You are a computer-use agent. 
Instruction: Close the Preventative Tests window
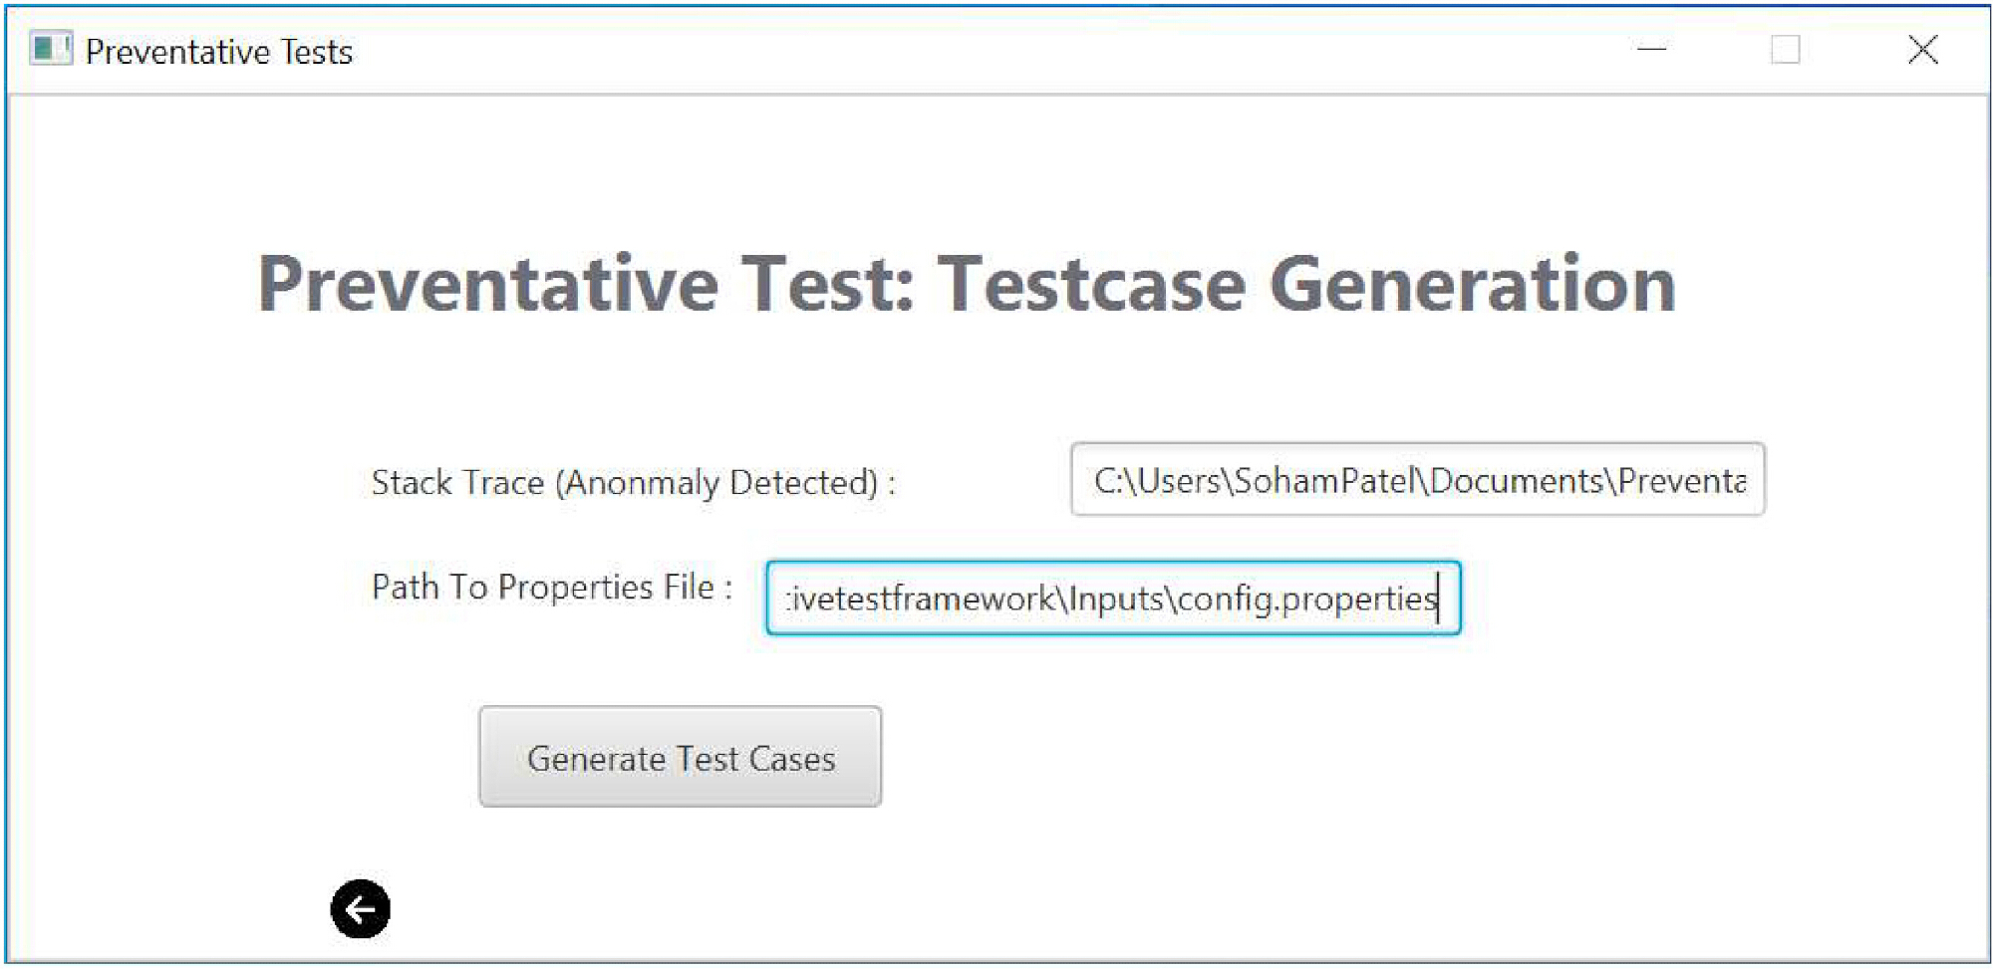click(1922, 49)
